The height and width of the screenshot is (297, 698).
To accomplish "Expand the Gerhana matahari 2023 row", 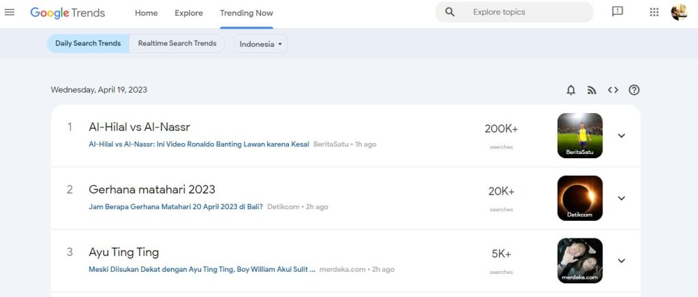I will 622,198.
